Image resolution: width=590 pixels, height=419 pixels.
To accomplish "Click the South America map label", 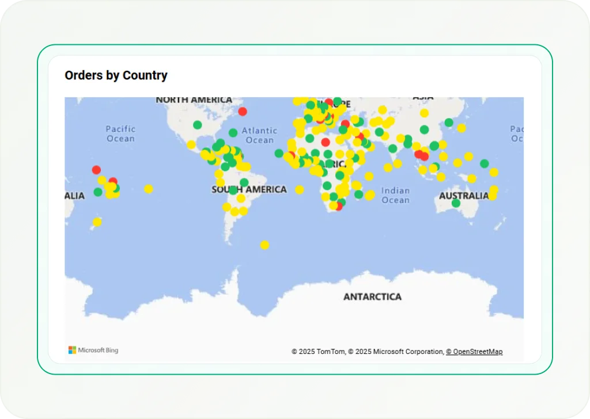I will tap(249, 189).
